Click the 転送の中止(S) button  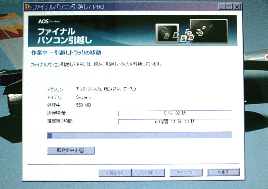pyautogui.click(x=71, y=151)
